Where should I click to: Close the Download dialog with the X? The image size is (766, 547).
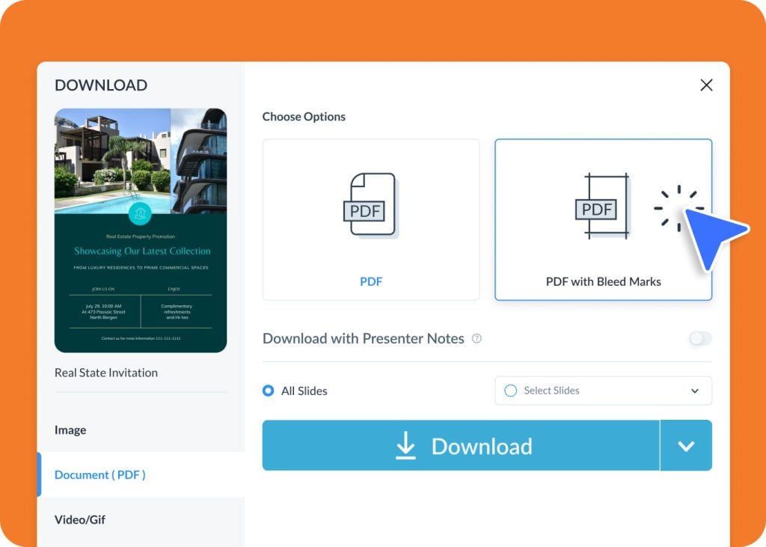click(705, 85)
